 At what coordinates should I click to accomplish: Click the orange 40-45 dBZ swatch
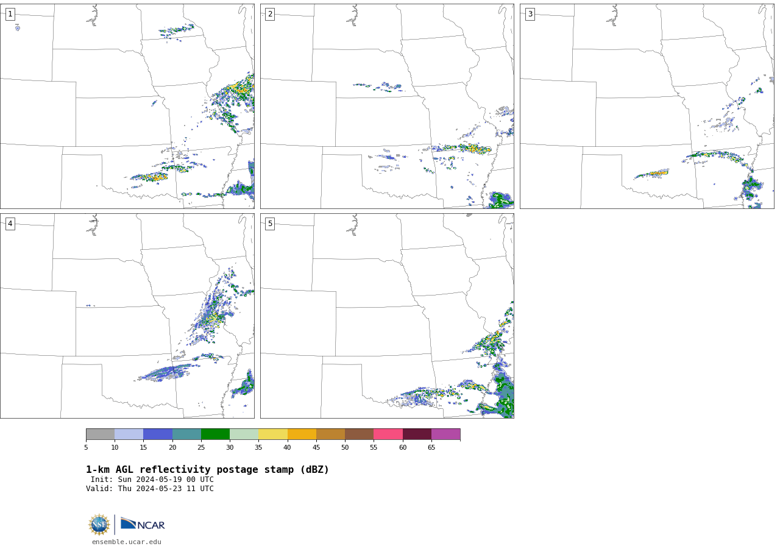coord(302,434)
